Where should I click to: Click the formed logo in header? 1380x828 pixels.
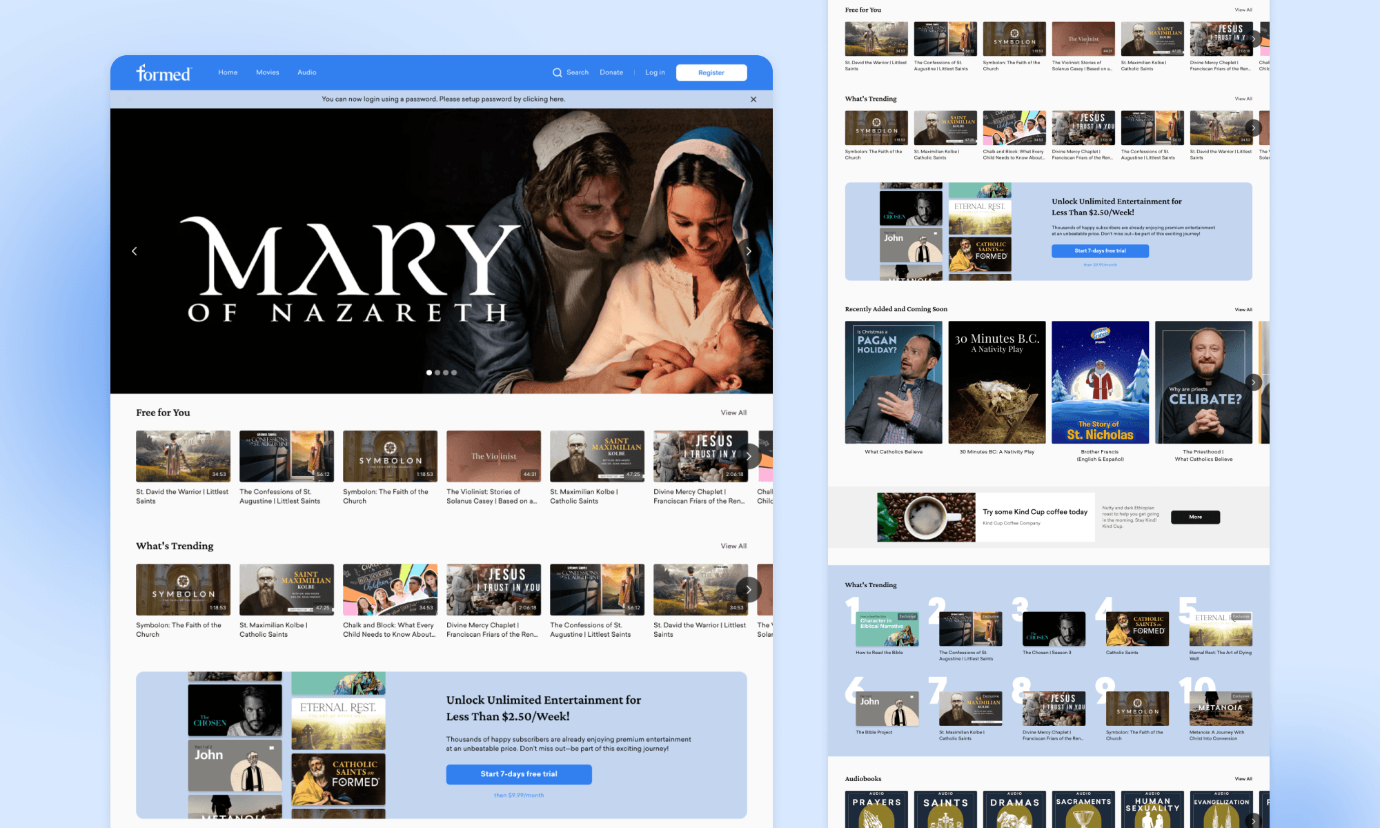(164, 72)
